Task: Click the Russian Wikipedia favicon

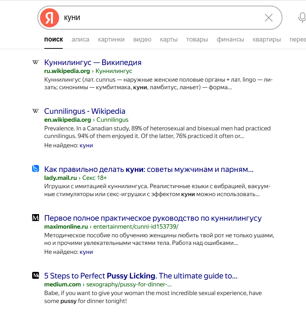Action: [35, 63]
